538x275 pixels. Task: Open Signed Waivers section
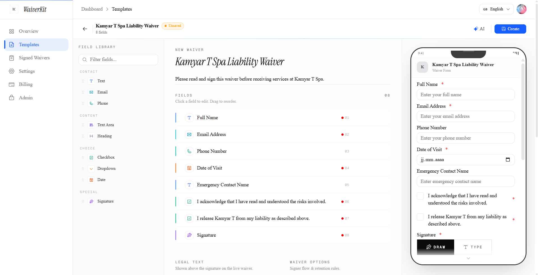36,58
